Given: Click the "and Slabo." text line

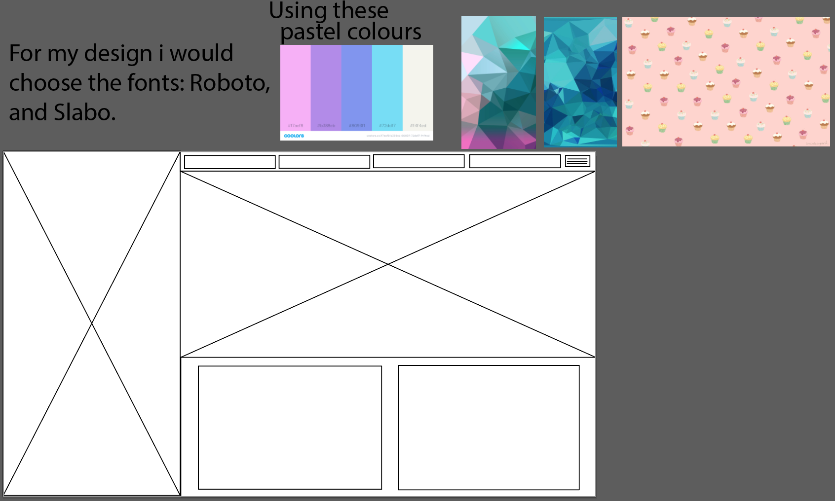Looking at the screenshot, I should point(62,112).
